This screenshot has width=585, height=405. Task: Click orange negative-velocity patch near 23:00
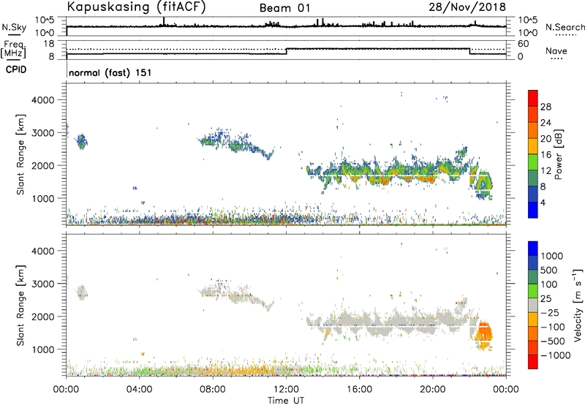click(x=483, y=335)
